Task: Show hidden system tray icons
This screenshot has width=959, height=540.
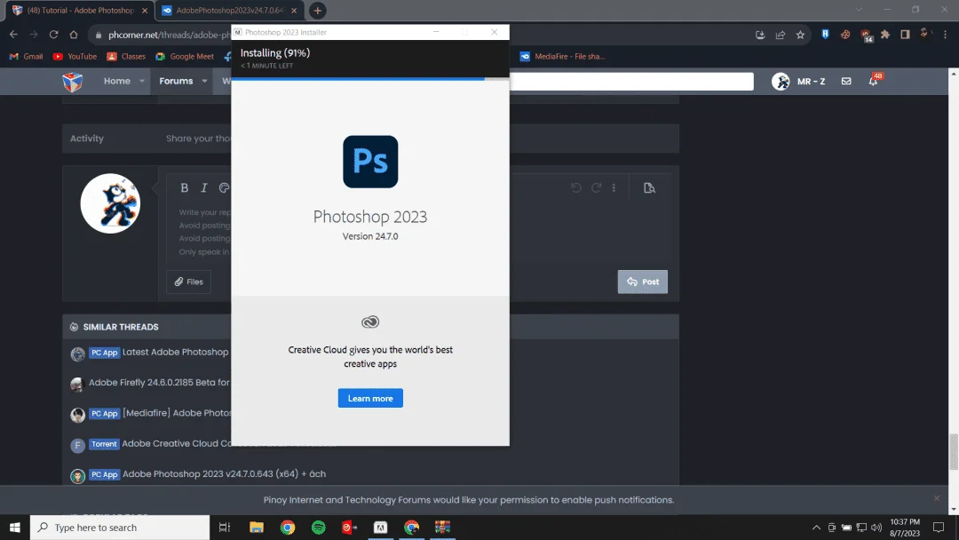Action: tap(816, 528)
